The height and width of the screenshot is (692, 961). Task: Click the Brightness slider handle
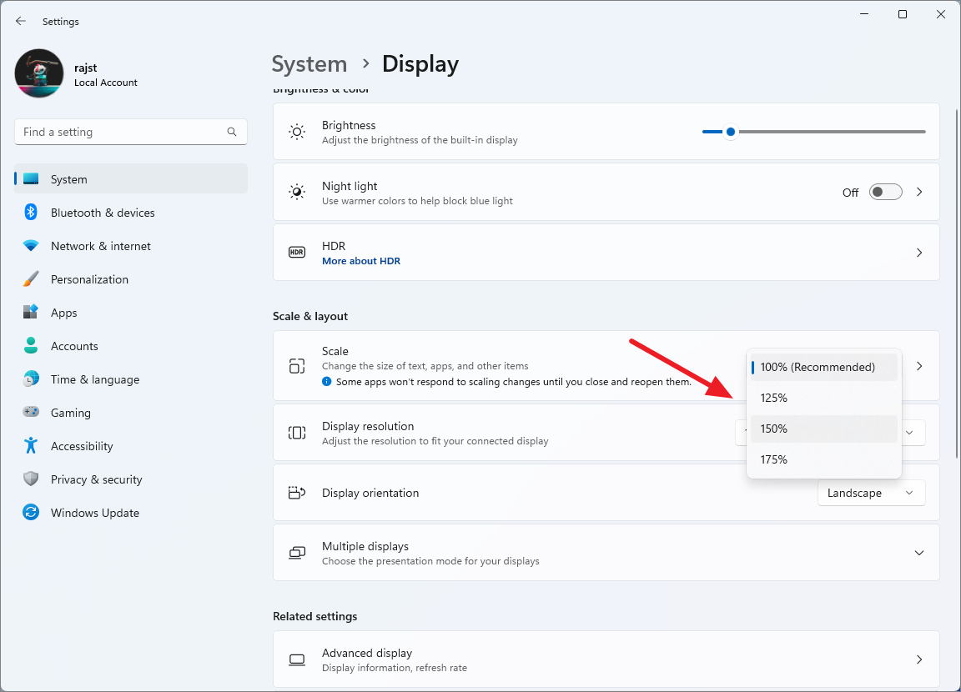[731, 132]
